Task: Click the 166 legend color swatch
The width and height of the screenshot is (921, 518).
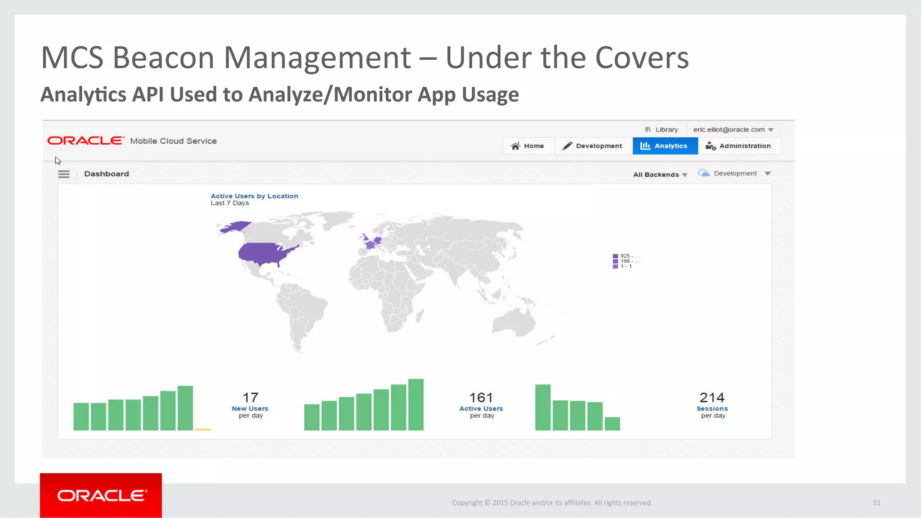Action: pyautogui.click(x=615, y=261)
